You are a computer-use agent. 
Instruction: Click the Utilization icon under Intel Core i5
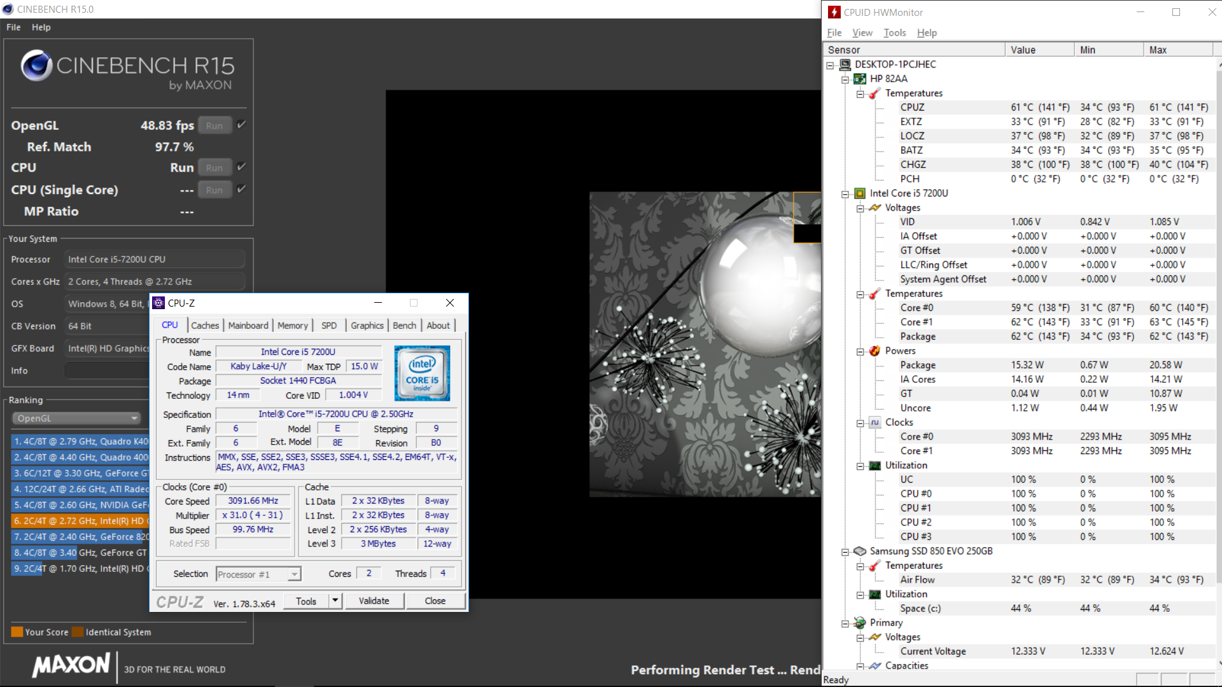[x=875, y=466]
